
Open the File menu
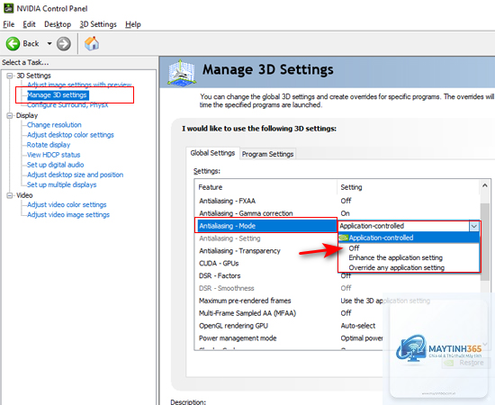8,24
